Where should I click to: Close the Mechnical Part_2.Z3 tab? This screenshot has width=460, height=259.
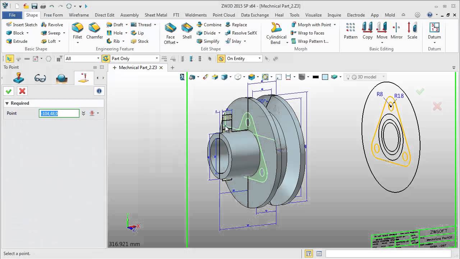coord(161,68)
